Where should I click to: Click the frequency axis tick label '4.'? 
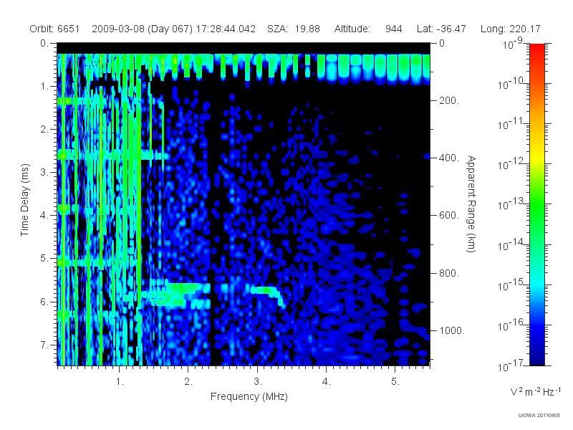coord(327,382)
